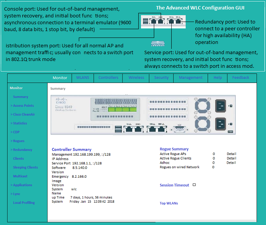Open the Management tab
Viewport: 266px width, 225px height.
(x=191, y=78)
